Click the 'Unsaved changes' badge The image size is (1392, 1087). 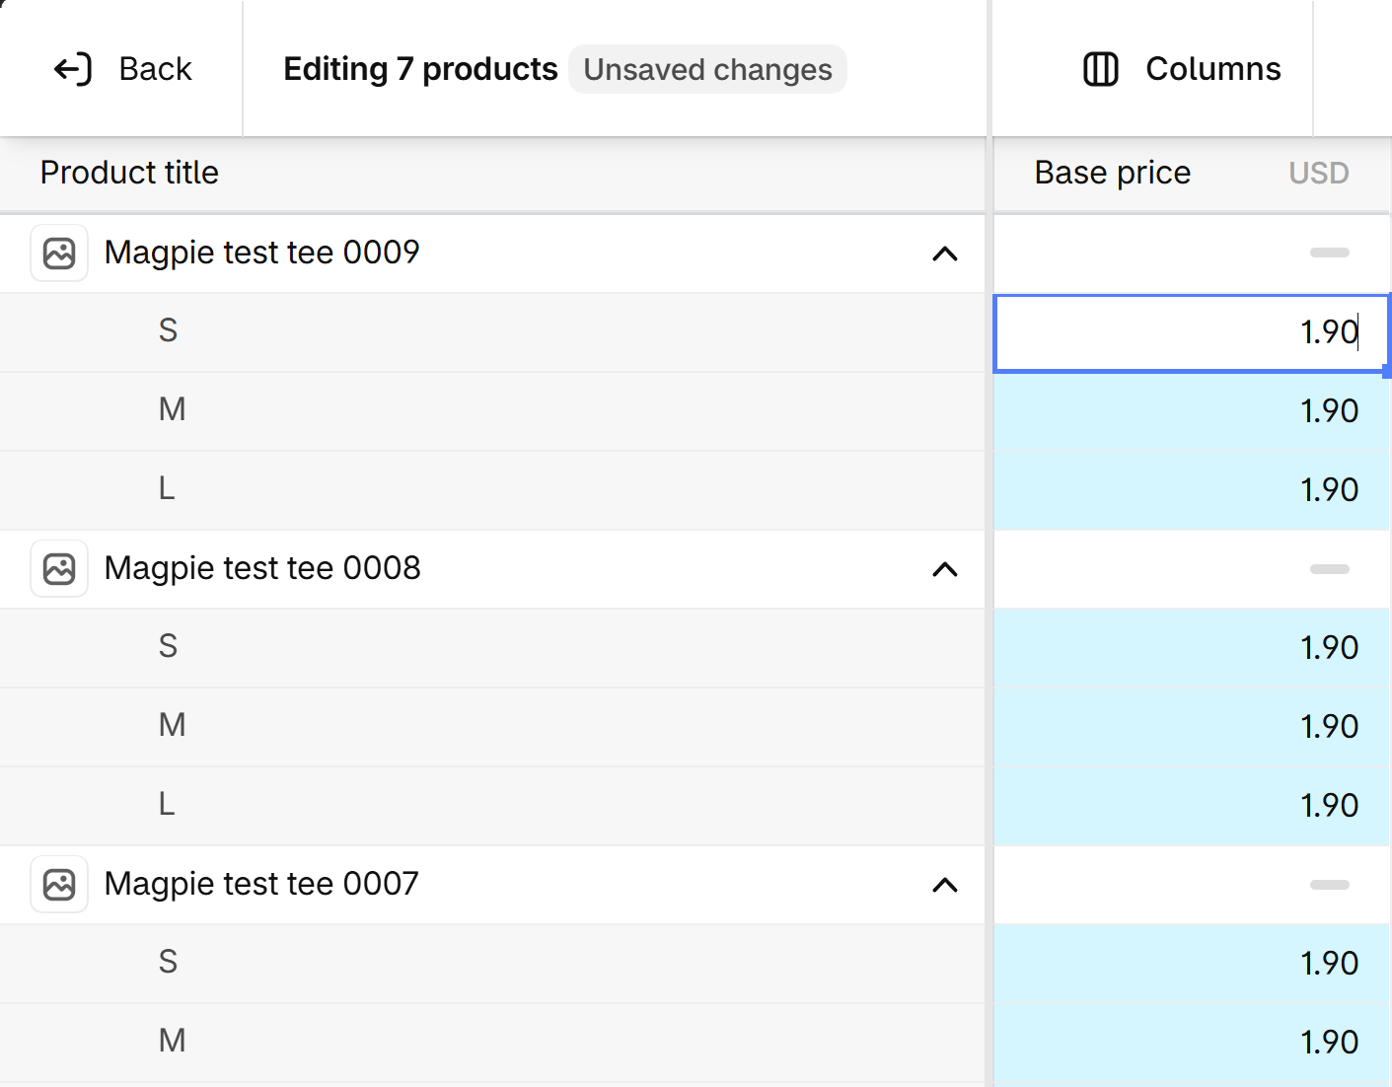click(x=707, y=69)
